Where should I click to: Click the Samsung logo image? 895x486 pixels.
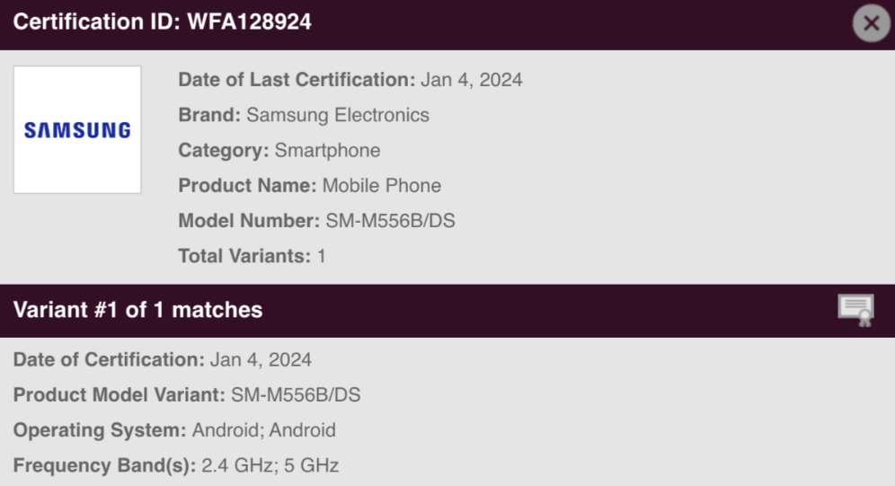77,129
